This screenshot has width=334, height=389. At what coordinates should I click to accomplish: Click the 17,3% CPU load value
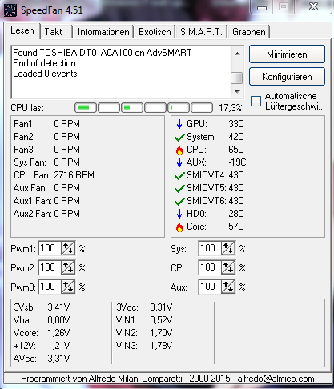tap(231, 108)
